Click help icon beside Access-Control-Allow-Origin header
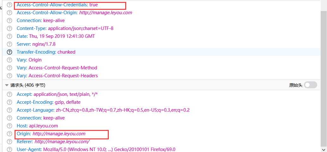The height and width of the screenshot is (152, 327). [9, 13]
